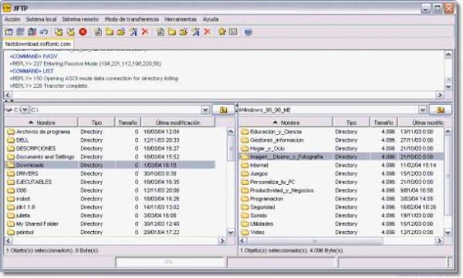Viewport: 463px width, 278px height.
Task: Click the local pane parent folder button
Action: coord(223,110)
